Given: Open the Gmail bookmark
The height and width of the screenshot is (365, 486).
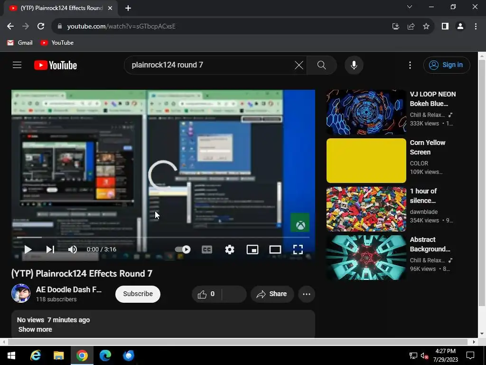Looking at the screenshot, I should [x=20, y=42].
